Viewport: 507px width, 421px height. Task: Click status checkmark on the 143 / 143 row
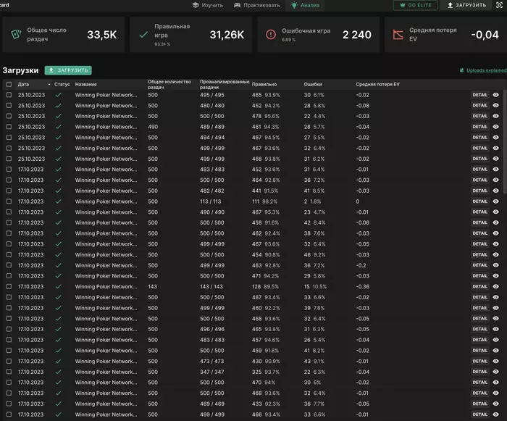tap(58, 286)
